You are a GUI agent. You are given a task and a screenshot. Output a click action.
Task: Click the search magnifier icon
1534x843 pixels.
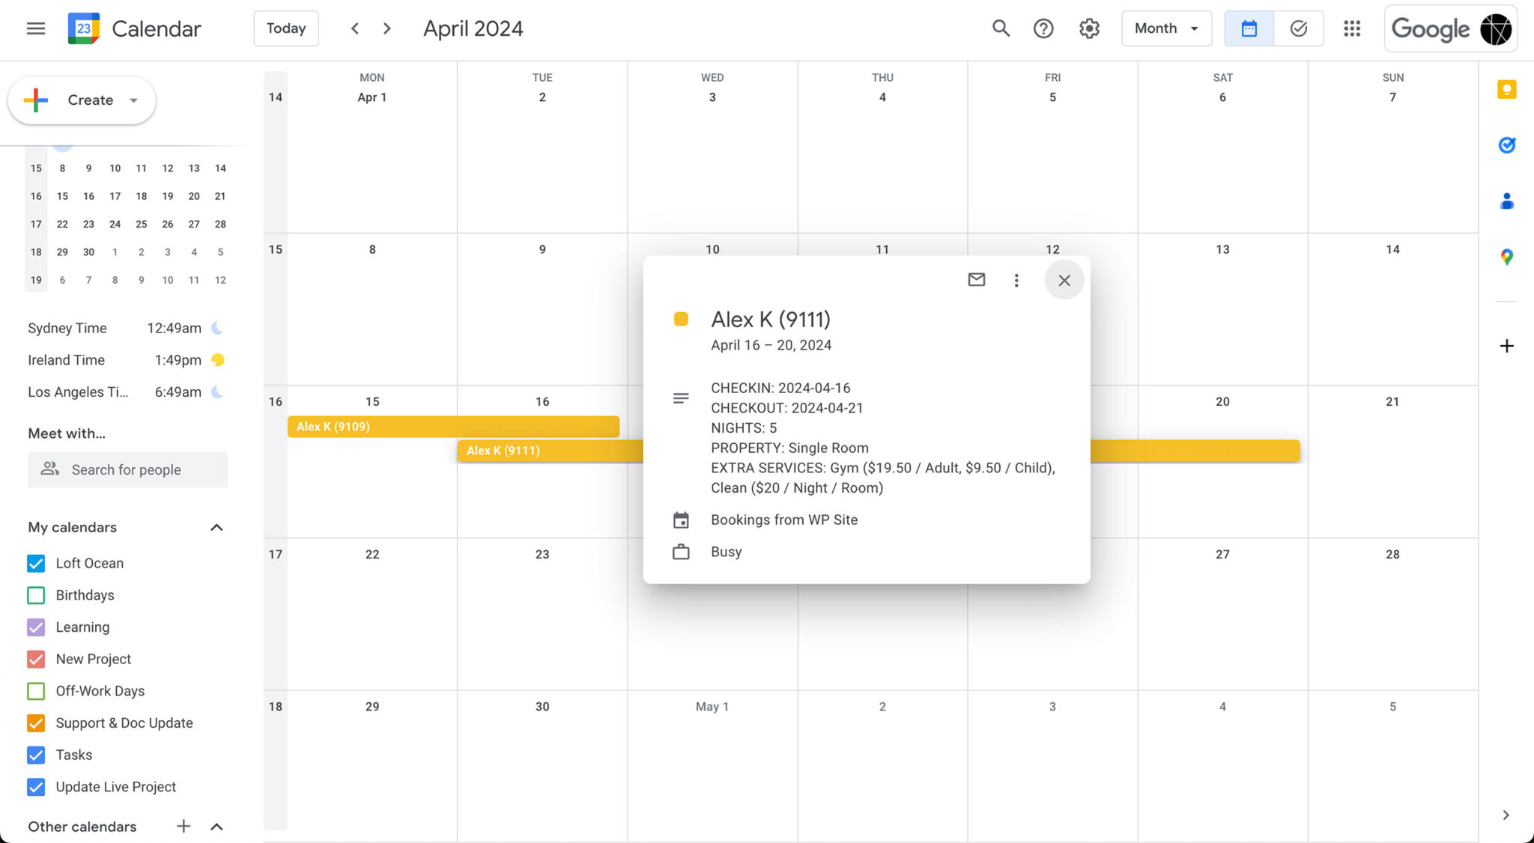[x=1001, y=28]
